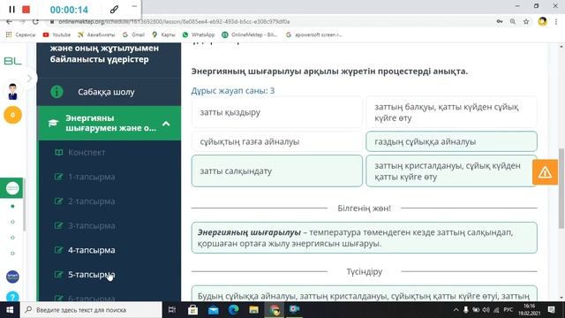The width and height of the screenshot is (565, 318).
Task: Open the blue smart circle icon in rail
Action: point(12,276)
